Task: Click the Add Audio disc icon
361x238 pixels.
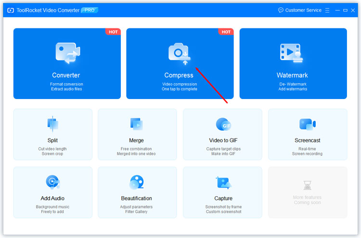Action: tap(53, 182)
